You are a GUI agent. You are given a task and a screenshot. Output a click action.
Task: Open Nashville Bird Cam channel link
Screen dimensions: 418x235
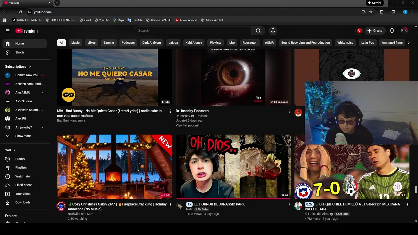click(80, 214)
